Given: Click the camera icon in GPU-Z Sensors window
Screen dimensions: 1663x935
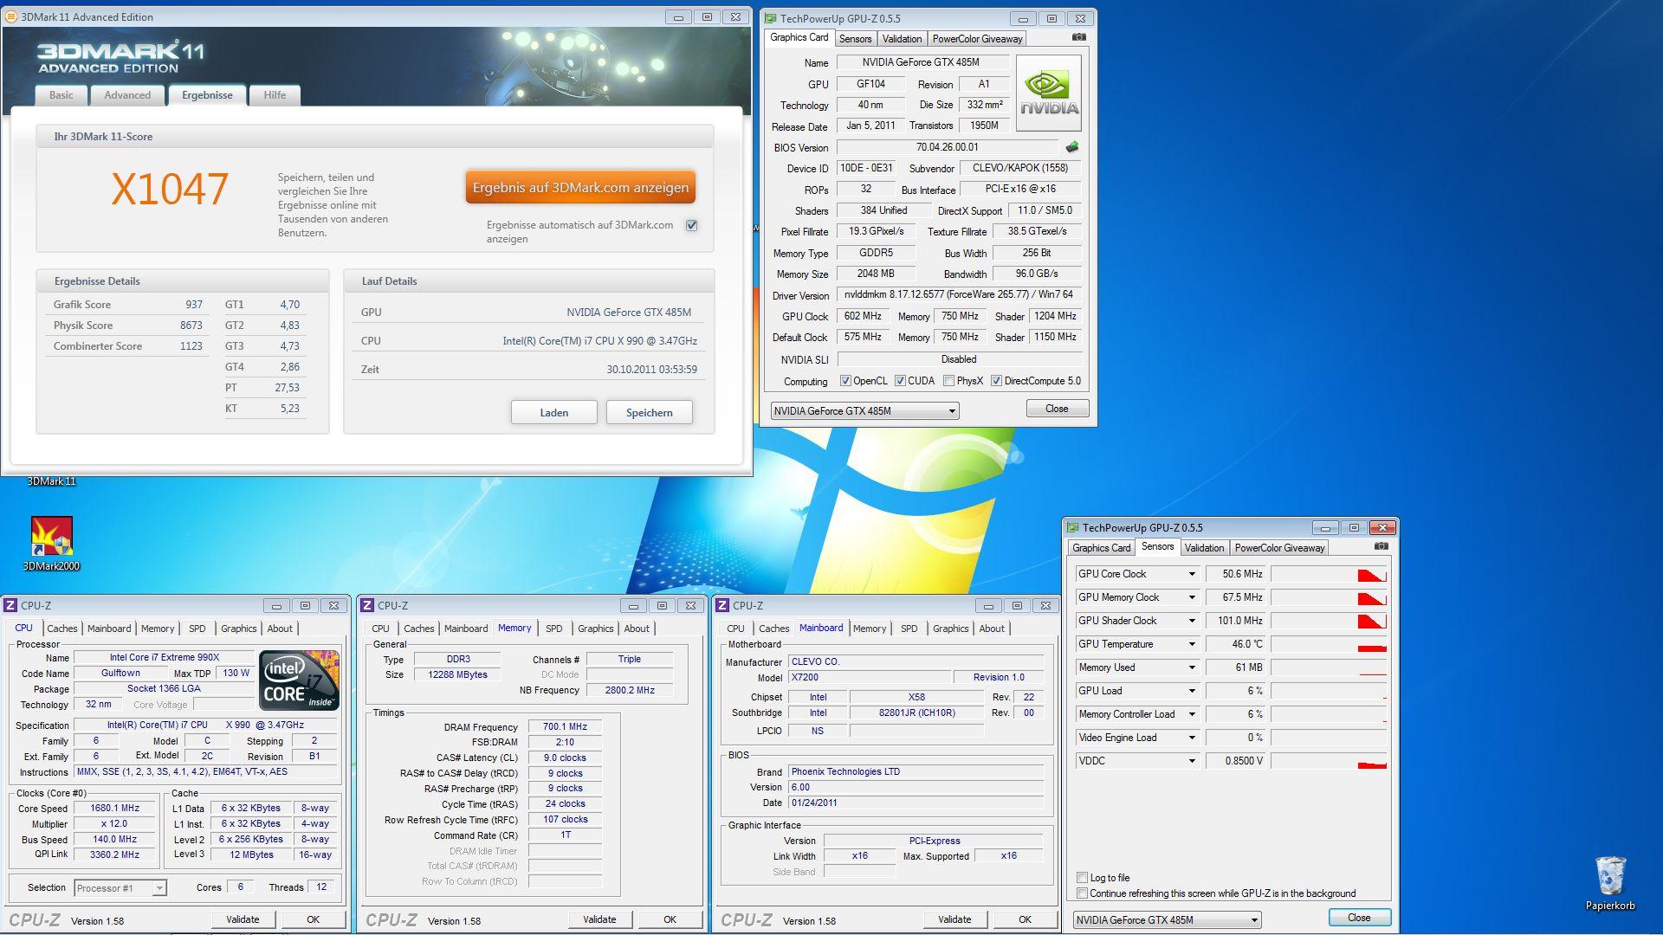Looking at the screenshot, I should [1381, 546].
